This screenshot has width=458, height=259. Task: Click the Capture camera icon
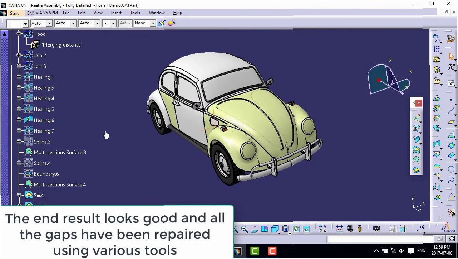[376, 229]
